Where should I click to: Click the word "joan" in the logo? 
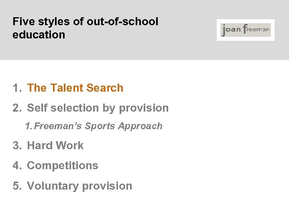231,30
